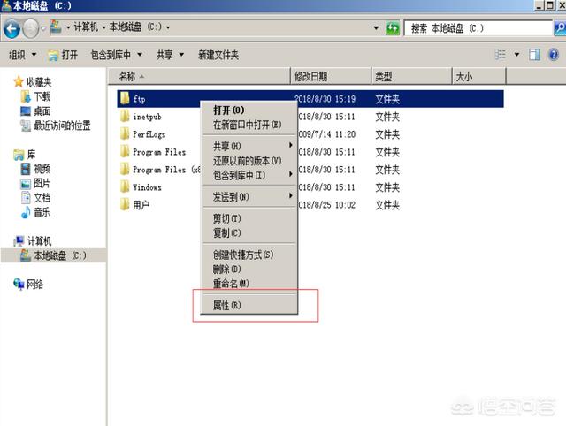Screen dimensions: 566x426
Task: Open the 发送到(N) context submenu
Action: (249, 196)
